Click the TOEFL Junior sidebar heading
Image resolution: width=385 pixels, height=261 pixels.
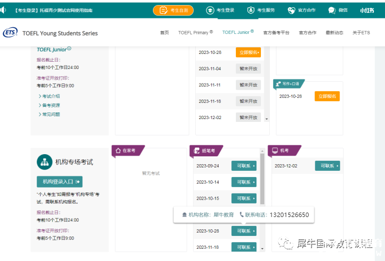[54, 50]
